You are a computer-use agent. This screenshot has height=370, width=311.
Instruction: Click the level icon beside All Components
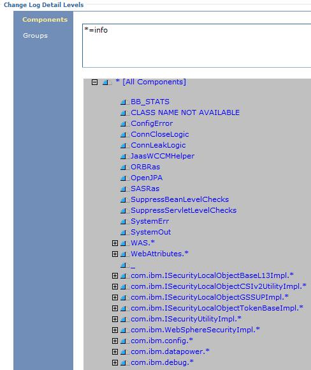(106, 82)
